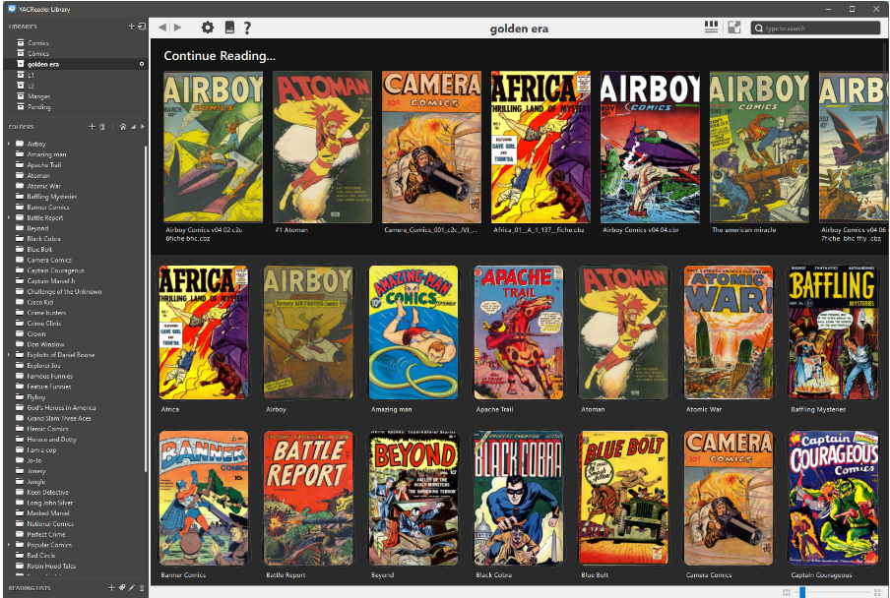This screenshot has height=598, width=890.
Task: Expand the Airboy folder tree node
Action: [x=9, y=144]
